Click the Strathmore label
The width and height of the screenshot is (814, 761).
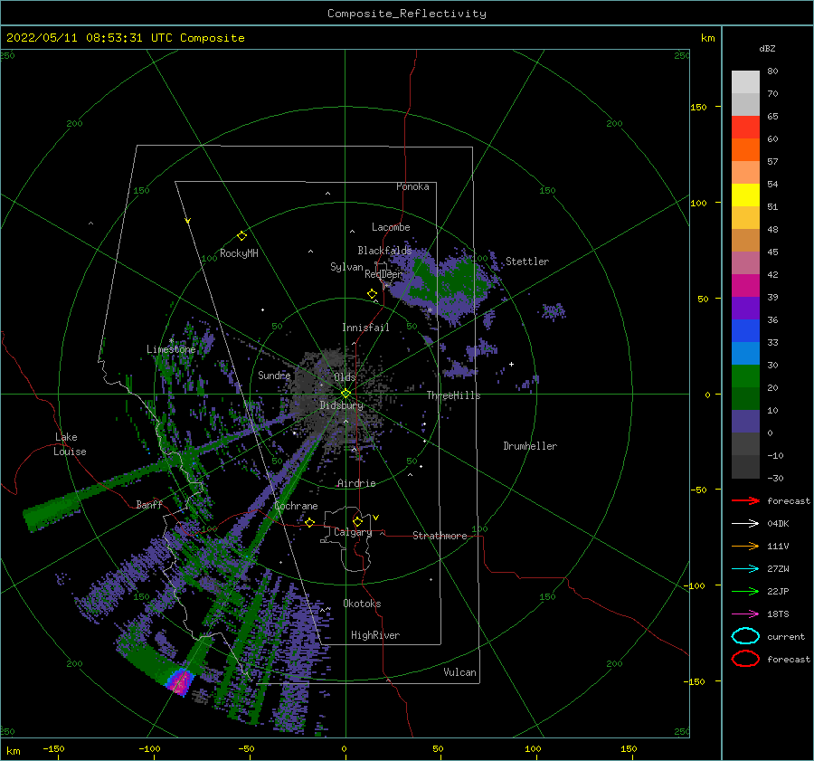coord(440,536)
